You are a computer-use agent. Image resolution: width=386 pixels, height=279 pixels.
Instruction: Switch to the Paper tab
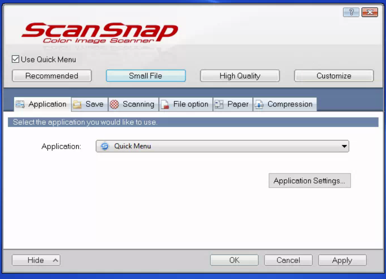(233, 104)
